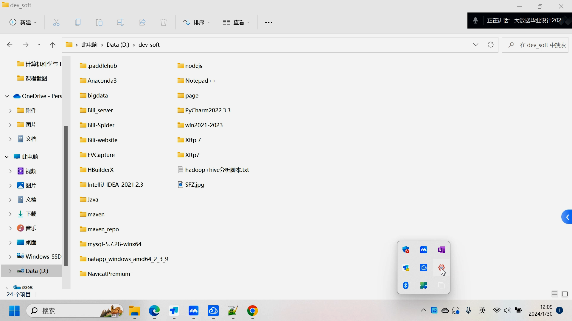Open the three-dots more options menu
The image size is (572, 321).
tap(269, 22)
